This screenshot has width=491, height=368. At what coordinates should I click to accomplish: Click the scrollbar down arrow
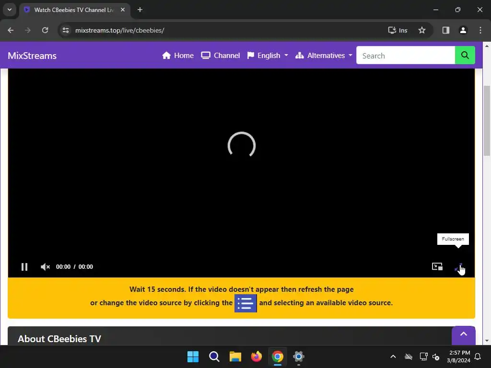pyautogui.click(x=487, y=341)
